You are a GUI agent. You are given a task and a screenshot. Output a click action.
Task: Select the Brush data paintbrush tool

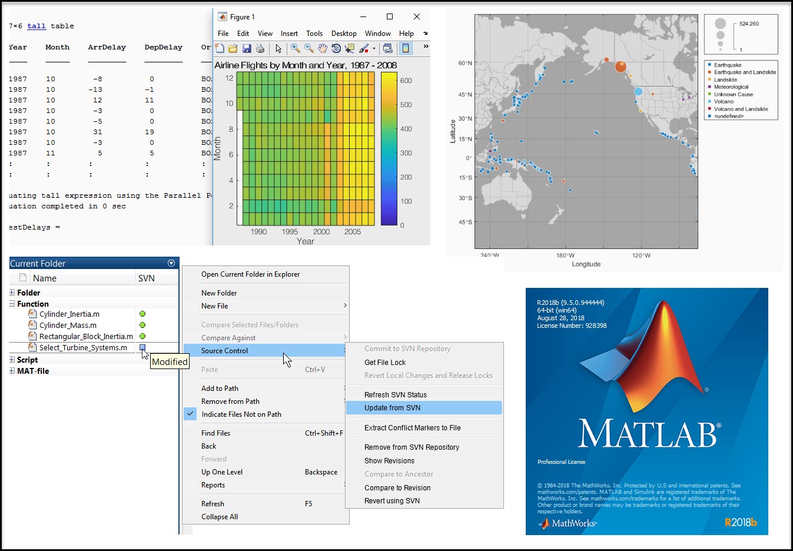(x=364, y=48)
